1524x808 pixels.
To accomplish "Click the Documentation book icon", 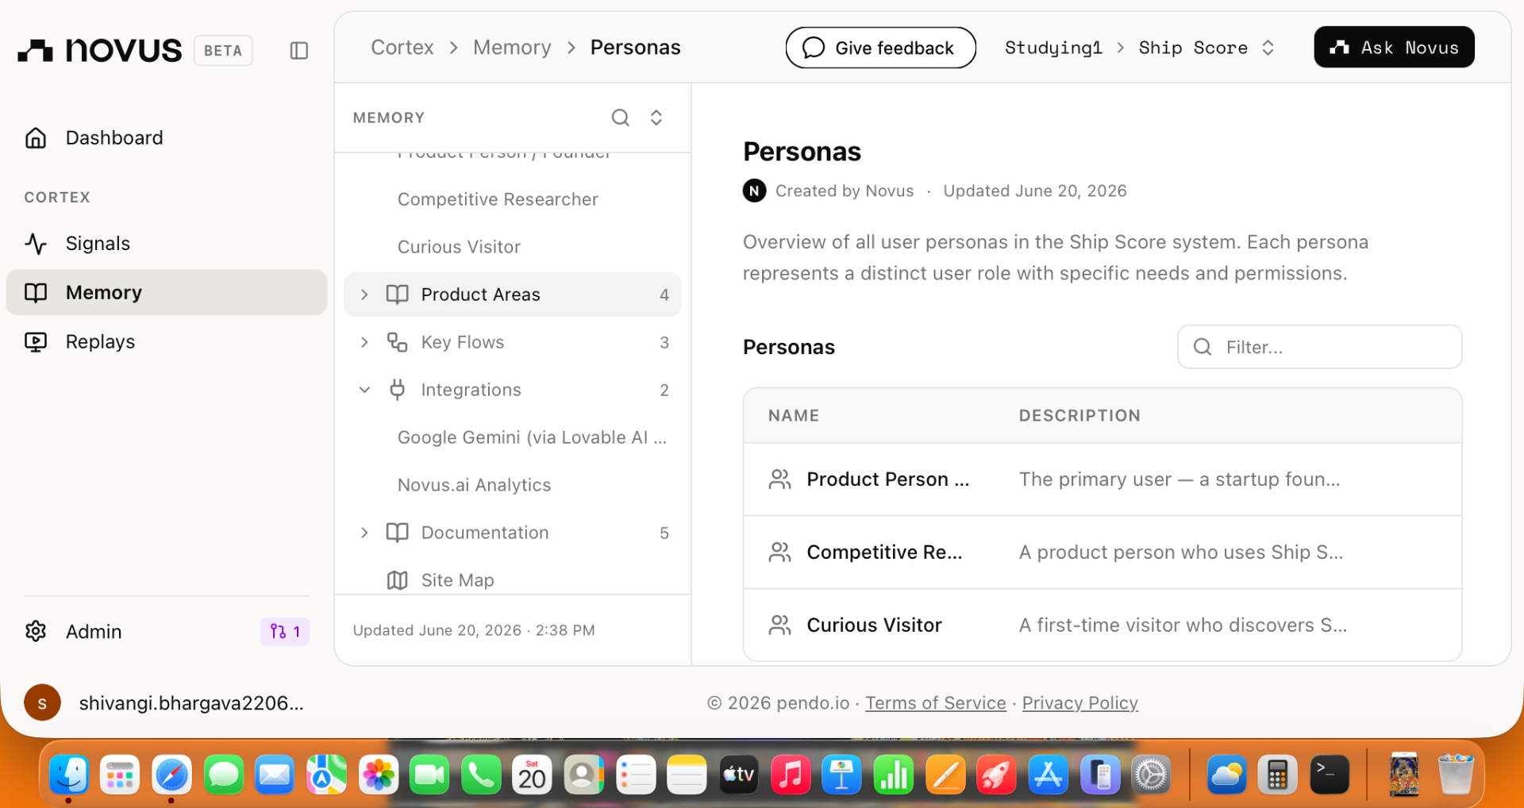I will point(398,533).
